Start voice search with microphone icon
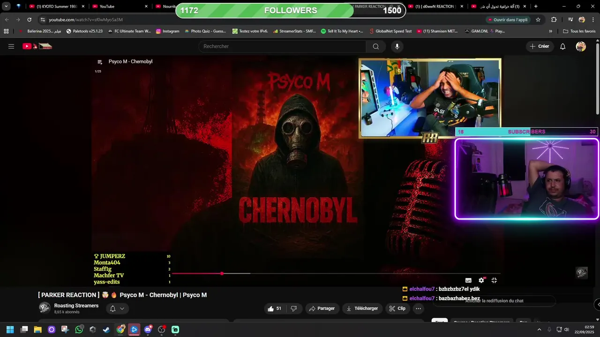Viewport: 600px width, 337px height. tap(397, 46)
